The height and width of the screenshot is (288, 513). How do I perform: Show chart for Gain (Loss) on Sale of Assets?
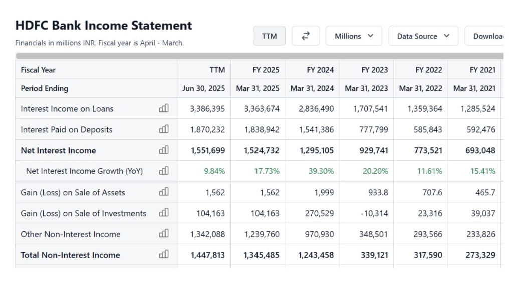point(164,192)
